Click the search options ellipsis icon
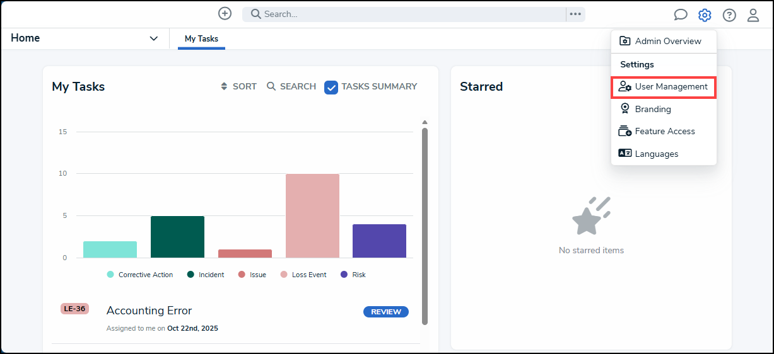Screen dimensions: 774x354 (575, 14)
